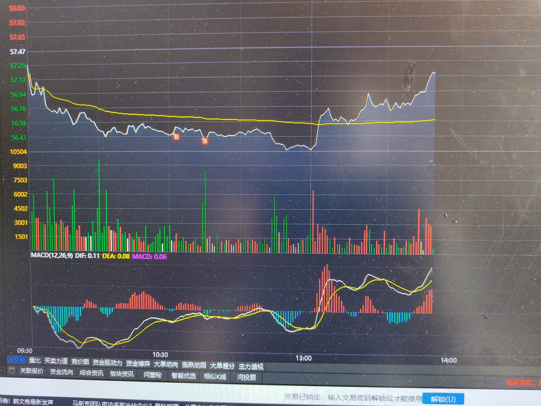Viewport: 541px width, 406px height.
Task: Select the 资金博弈 tab
Action: (x=138, y=364)
